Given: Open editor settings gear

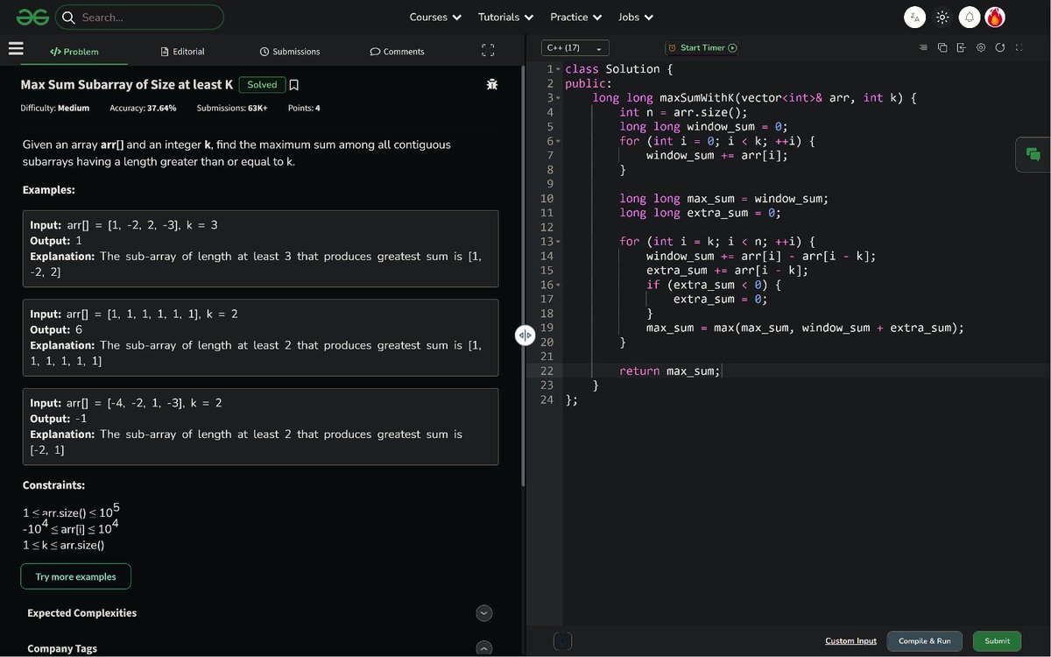Looking at the screenshot, I should click(x=981, y=47).
